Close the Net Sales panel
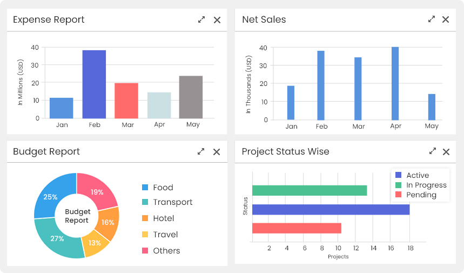The image size is (464, 273). pos(446,19)
